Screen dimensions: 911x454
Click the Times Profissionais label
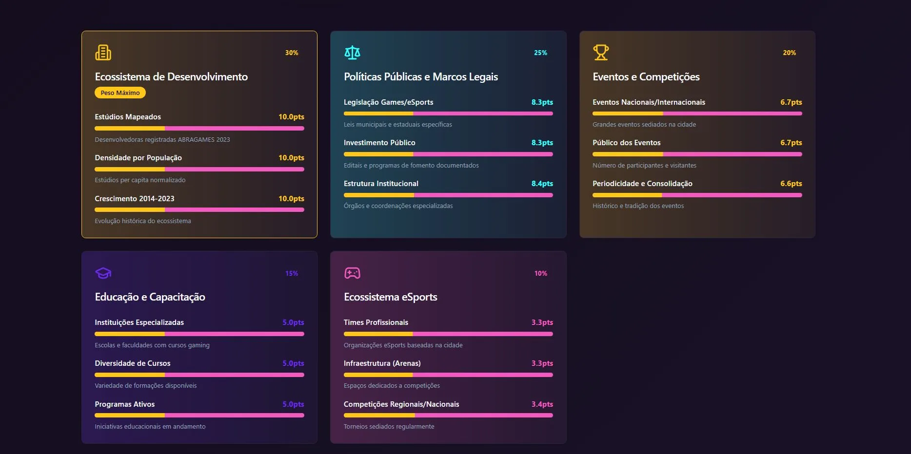(376, 322)
